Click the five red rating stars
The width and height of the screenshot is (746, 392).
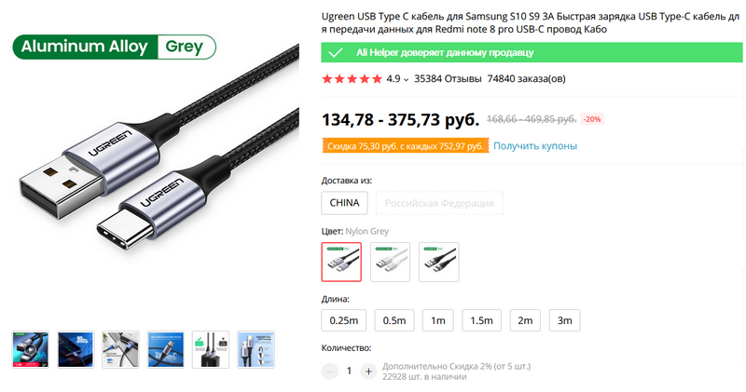[x=352, y=79]
